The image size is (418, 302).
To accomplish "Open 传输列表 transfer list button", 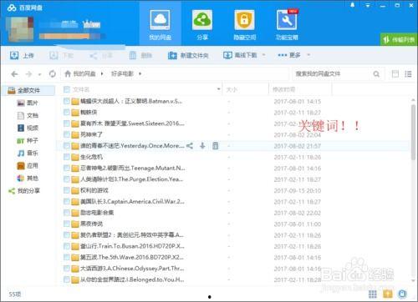I will tap(399, 39).
